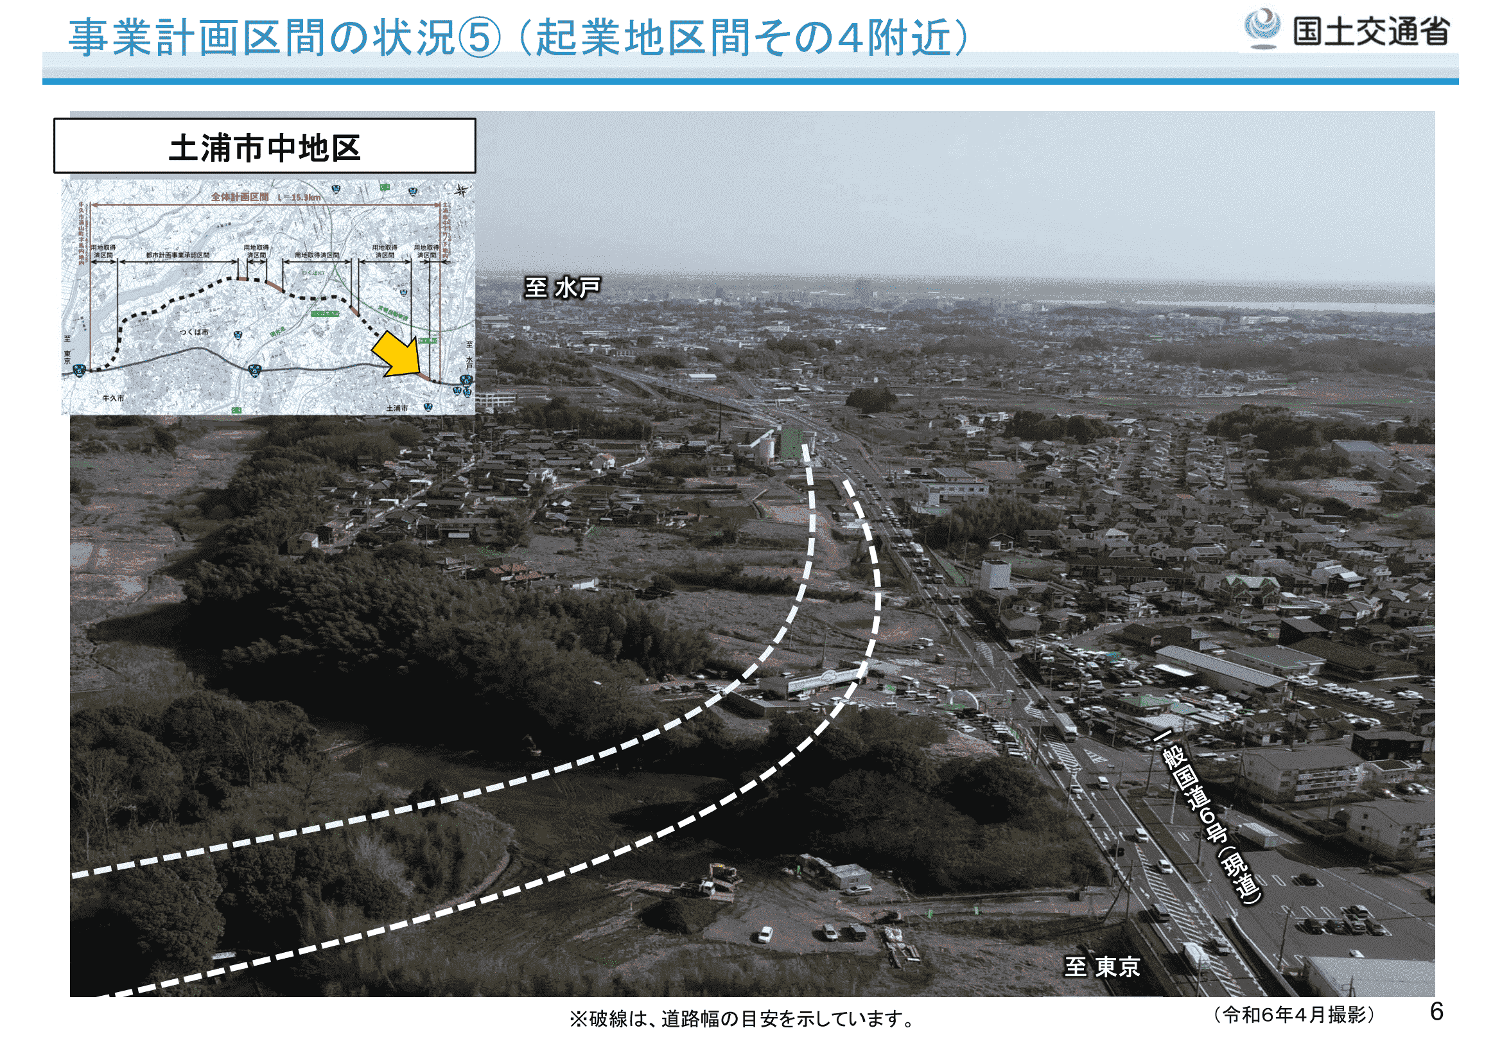Click the 至 東京 label on photo
The width and height of the screenshot is (1502, 1062).
click(1102, 966)
